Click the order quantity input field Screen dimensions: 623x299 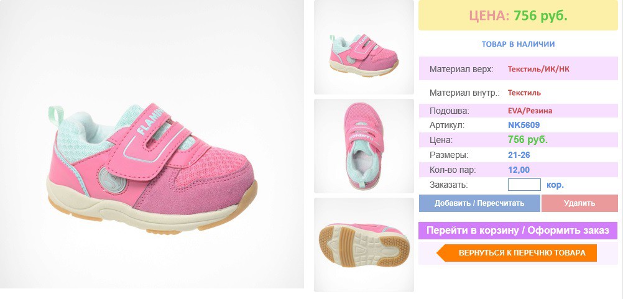(524, 185)
